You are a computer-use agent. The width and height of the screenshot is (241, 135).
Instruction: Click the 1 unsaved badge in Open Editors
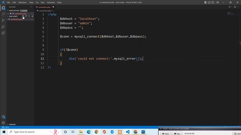[24, 11]
